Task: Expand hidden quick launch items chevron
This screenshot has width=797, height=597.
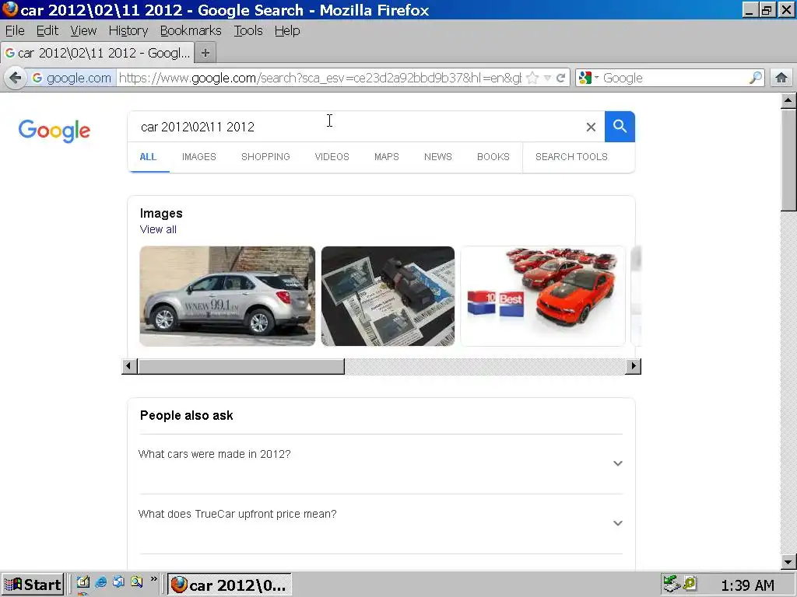Action: [x=153, y=579]
